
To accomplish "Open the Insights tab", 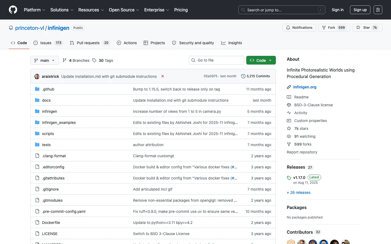I will coord(232,43).
